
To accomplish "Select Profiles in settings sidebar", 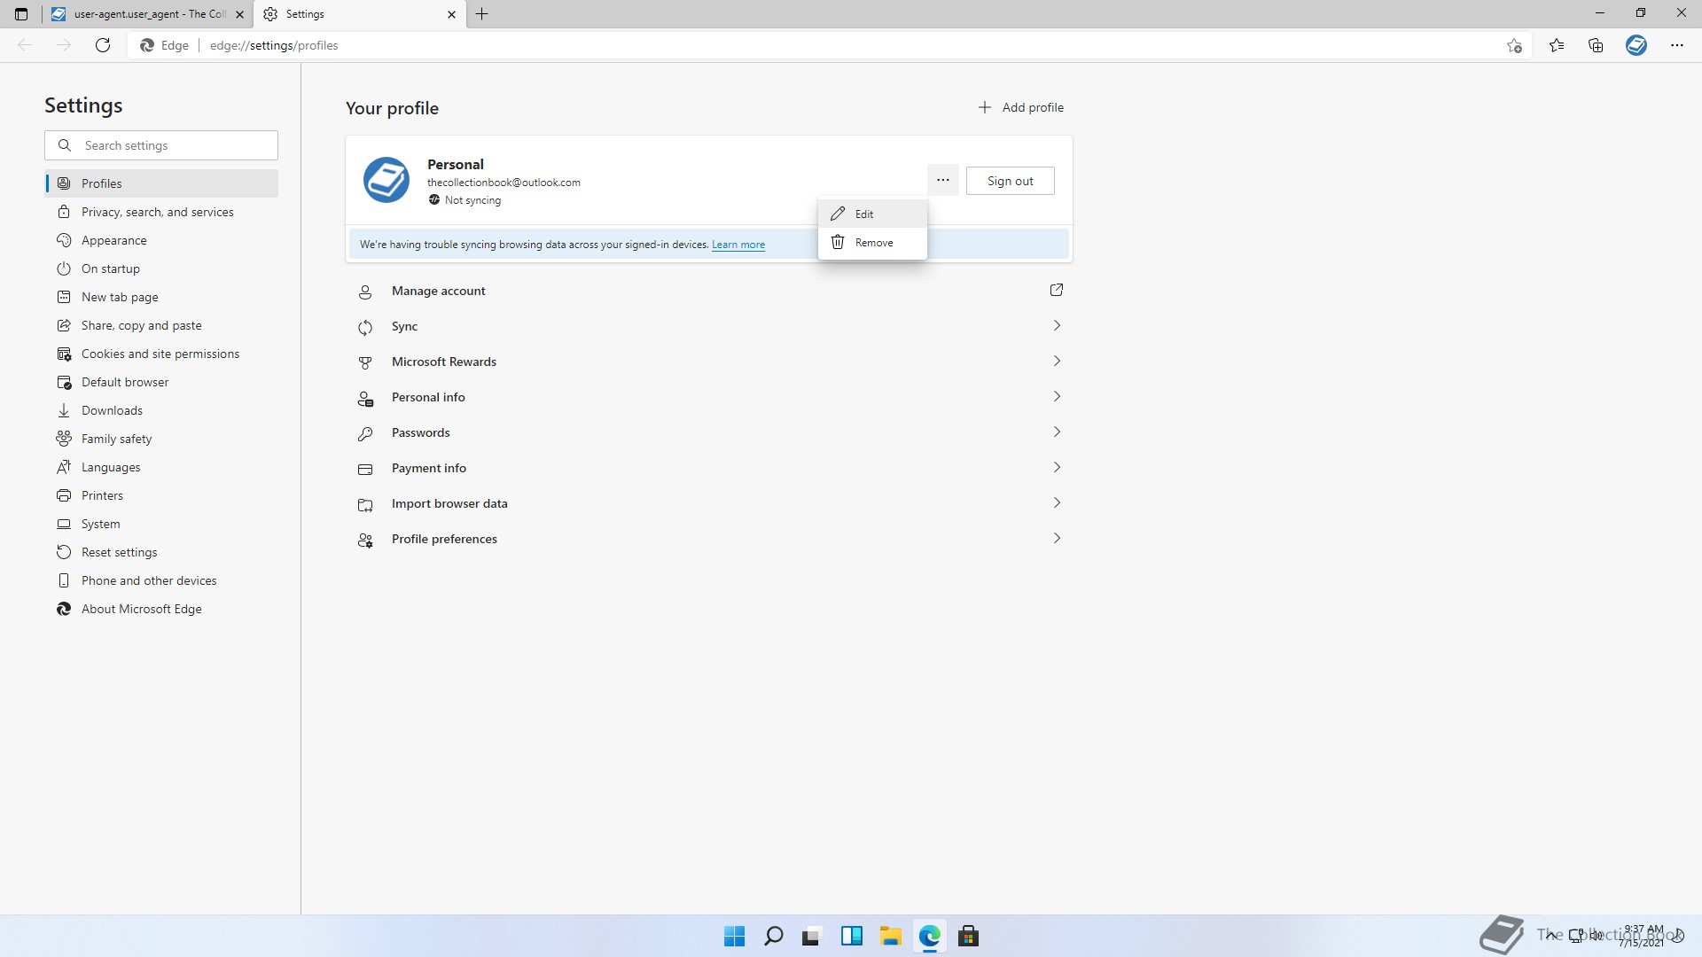I will click(x=161, y=183).
